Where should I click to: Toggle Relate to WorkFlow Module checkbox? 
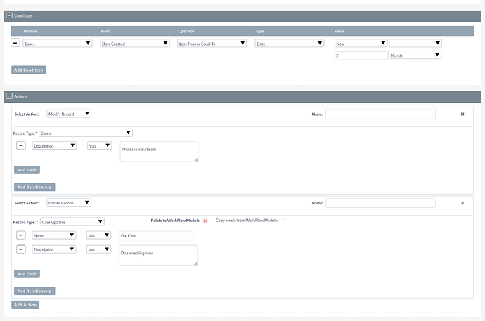click(205, 221)
